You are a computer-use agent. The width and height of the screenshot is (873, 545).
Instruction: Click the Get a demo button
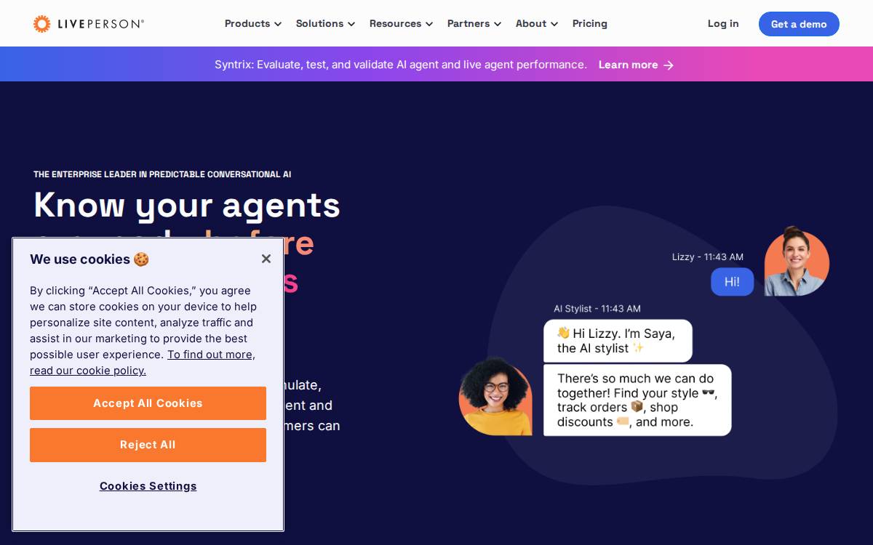[x=799, y=24]
